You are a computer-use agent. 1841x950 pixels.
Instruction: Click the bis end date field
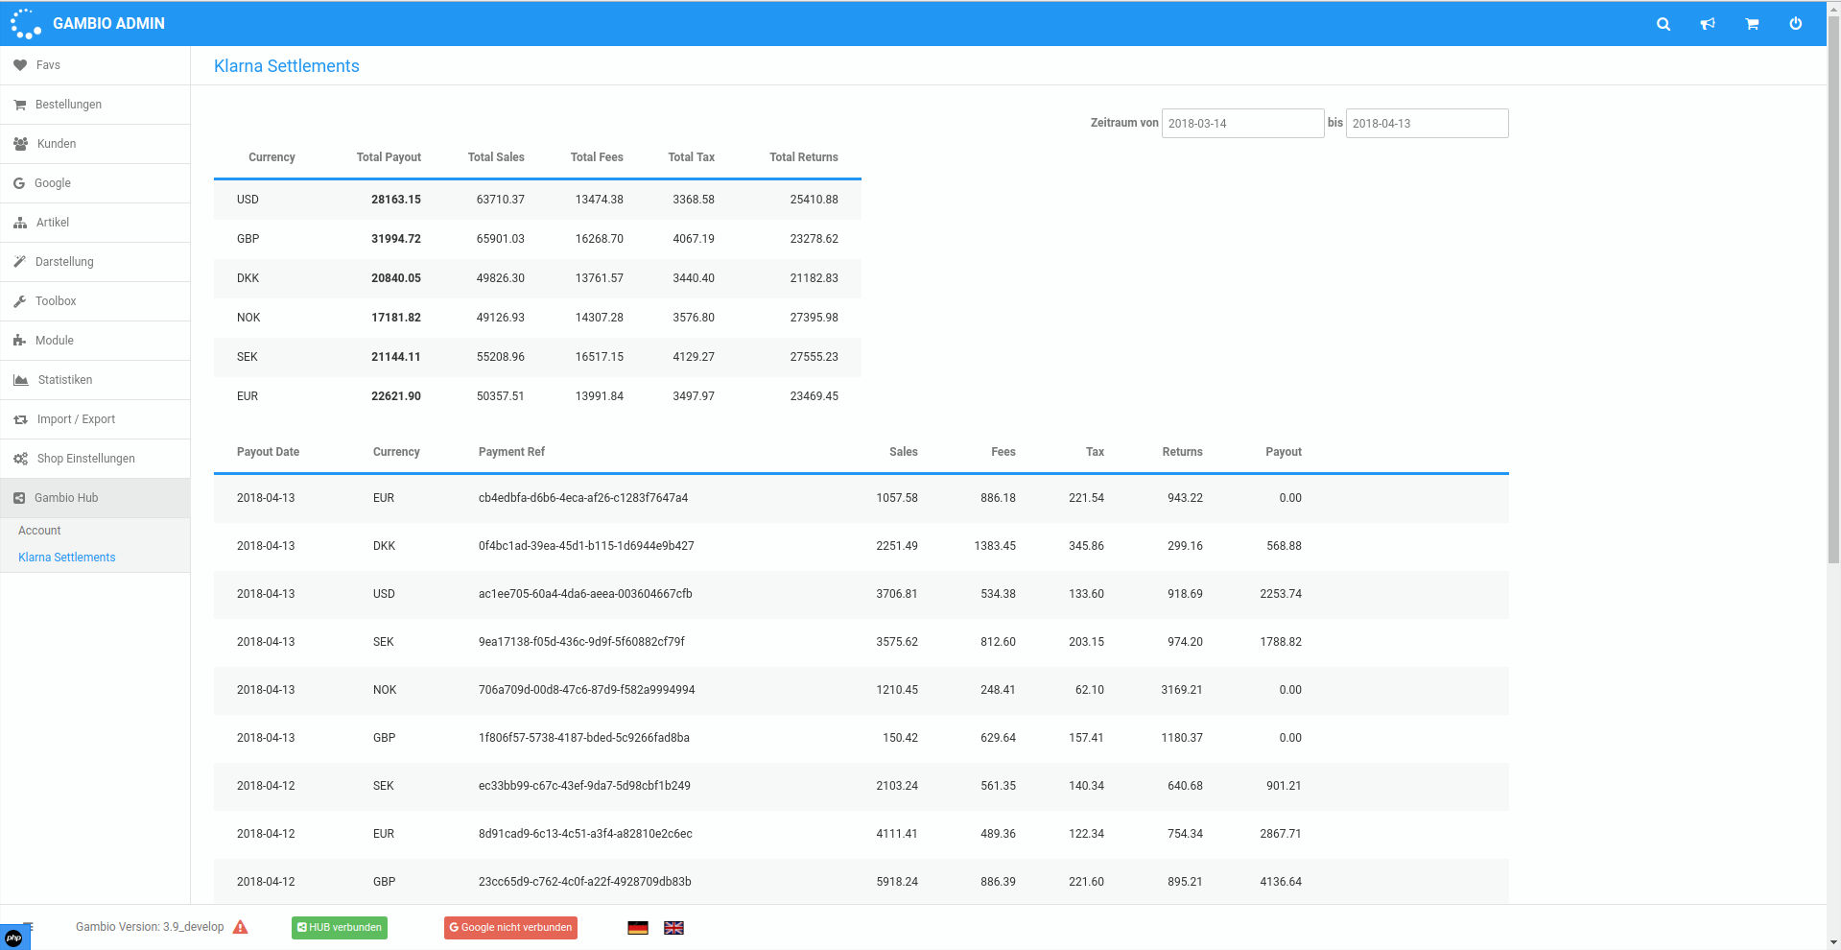[1427, 124]
